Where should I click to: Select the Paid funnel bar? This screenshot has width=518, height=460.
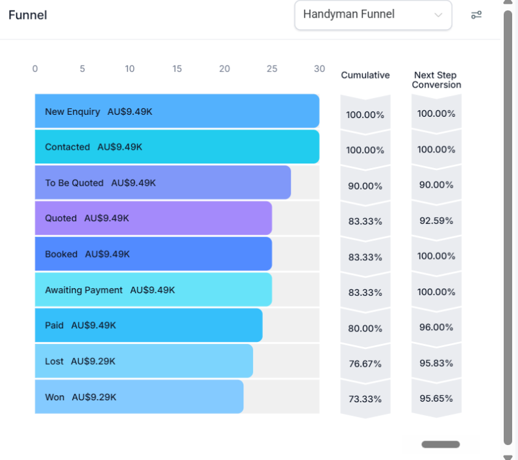tap(149, 325)
